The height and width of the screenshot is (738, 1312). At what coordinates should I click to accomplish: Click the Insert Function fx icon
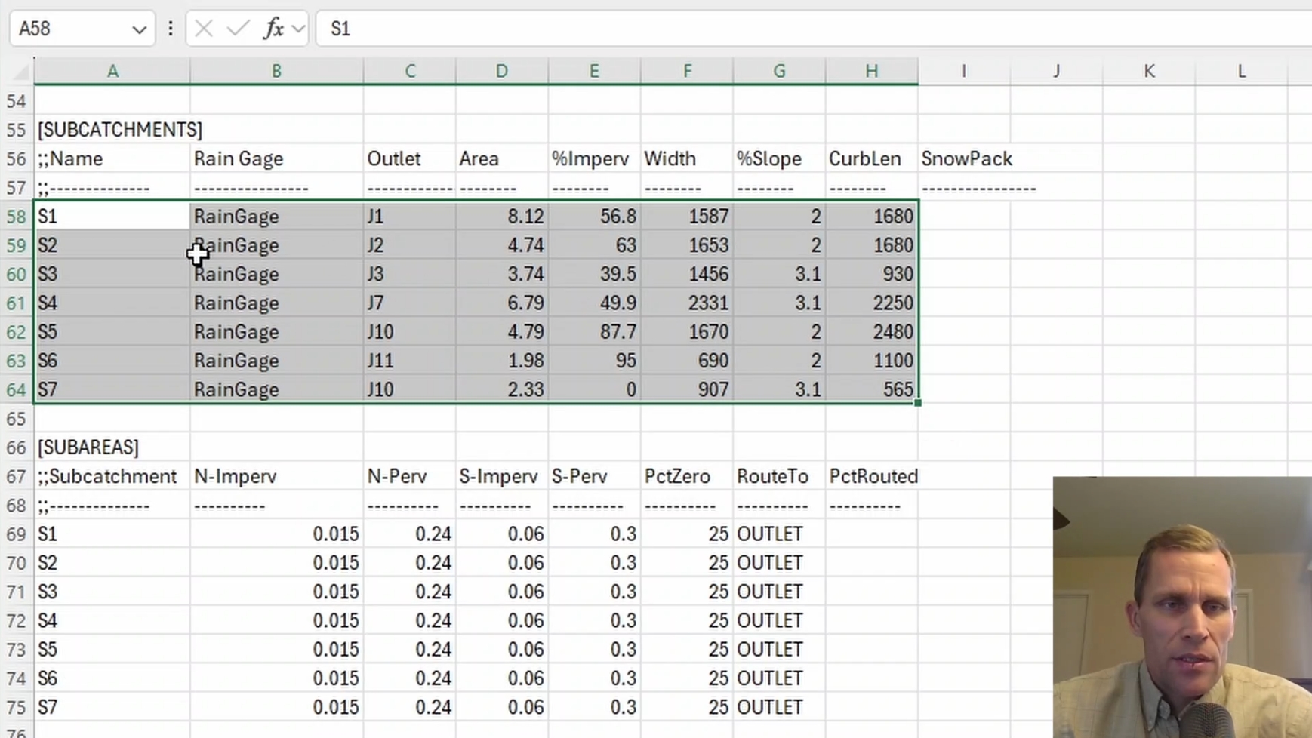(x=273, y=29)
